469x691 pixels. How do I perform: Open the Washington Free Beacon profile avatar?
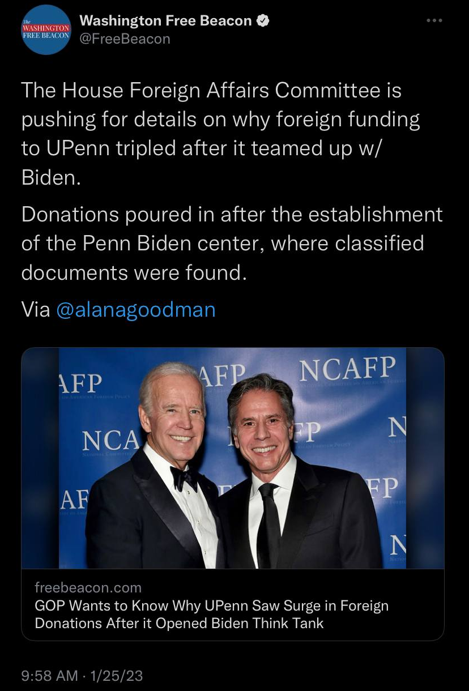(x=46, y=29)
